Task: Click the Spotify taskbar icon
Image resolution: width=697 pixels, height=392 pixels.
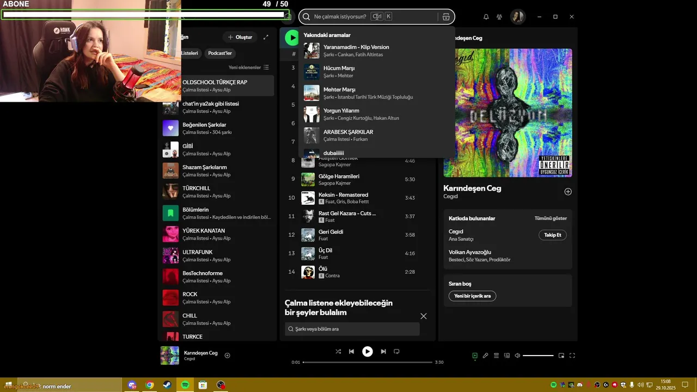Action: tap(185, 385)
